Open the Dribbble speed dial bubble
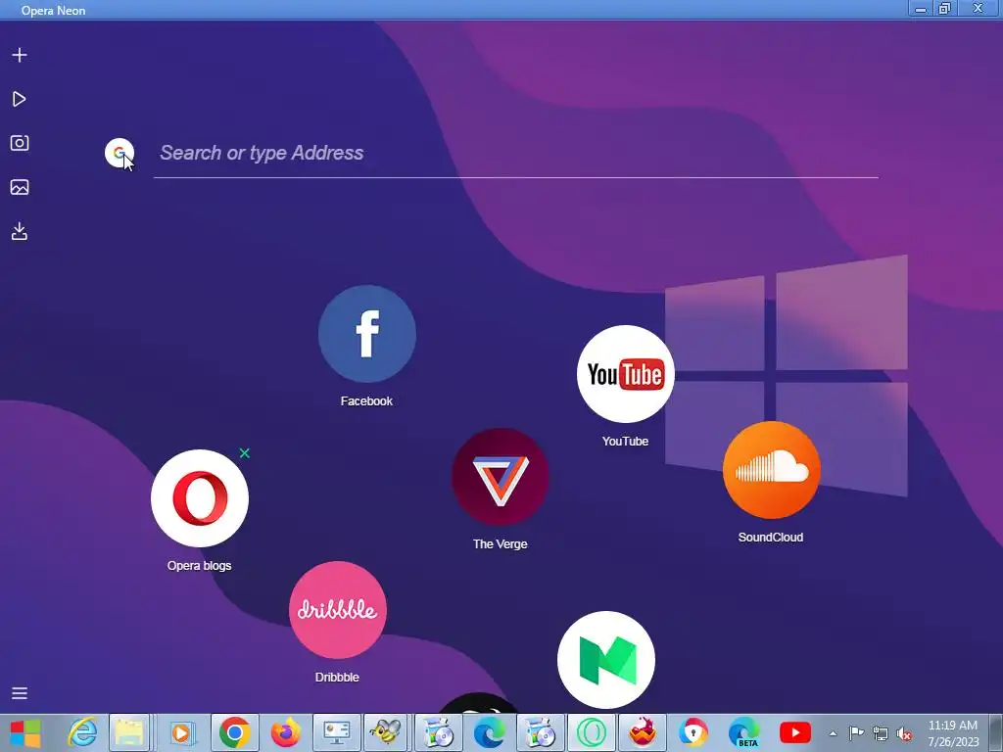Screen dimensions: 1003x752 (x=338, y=610)
